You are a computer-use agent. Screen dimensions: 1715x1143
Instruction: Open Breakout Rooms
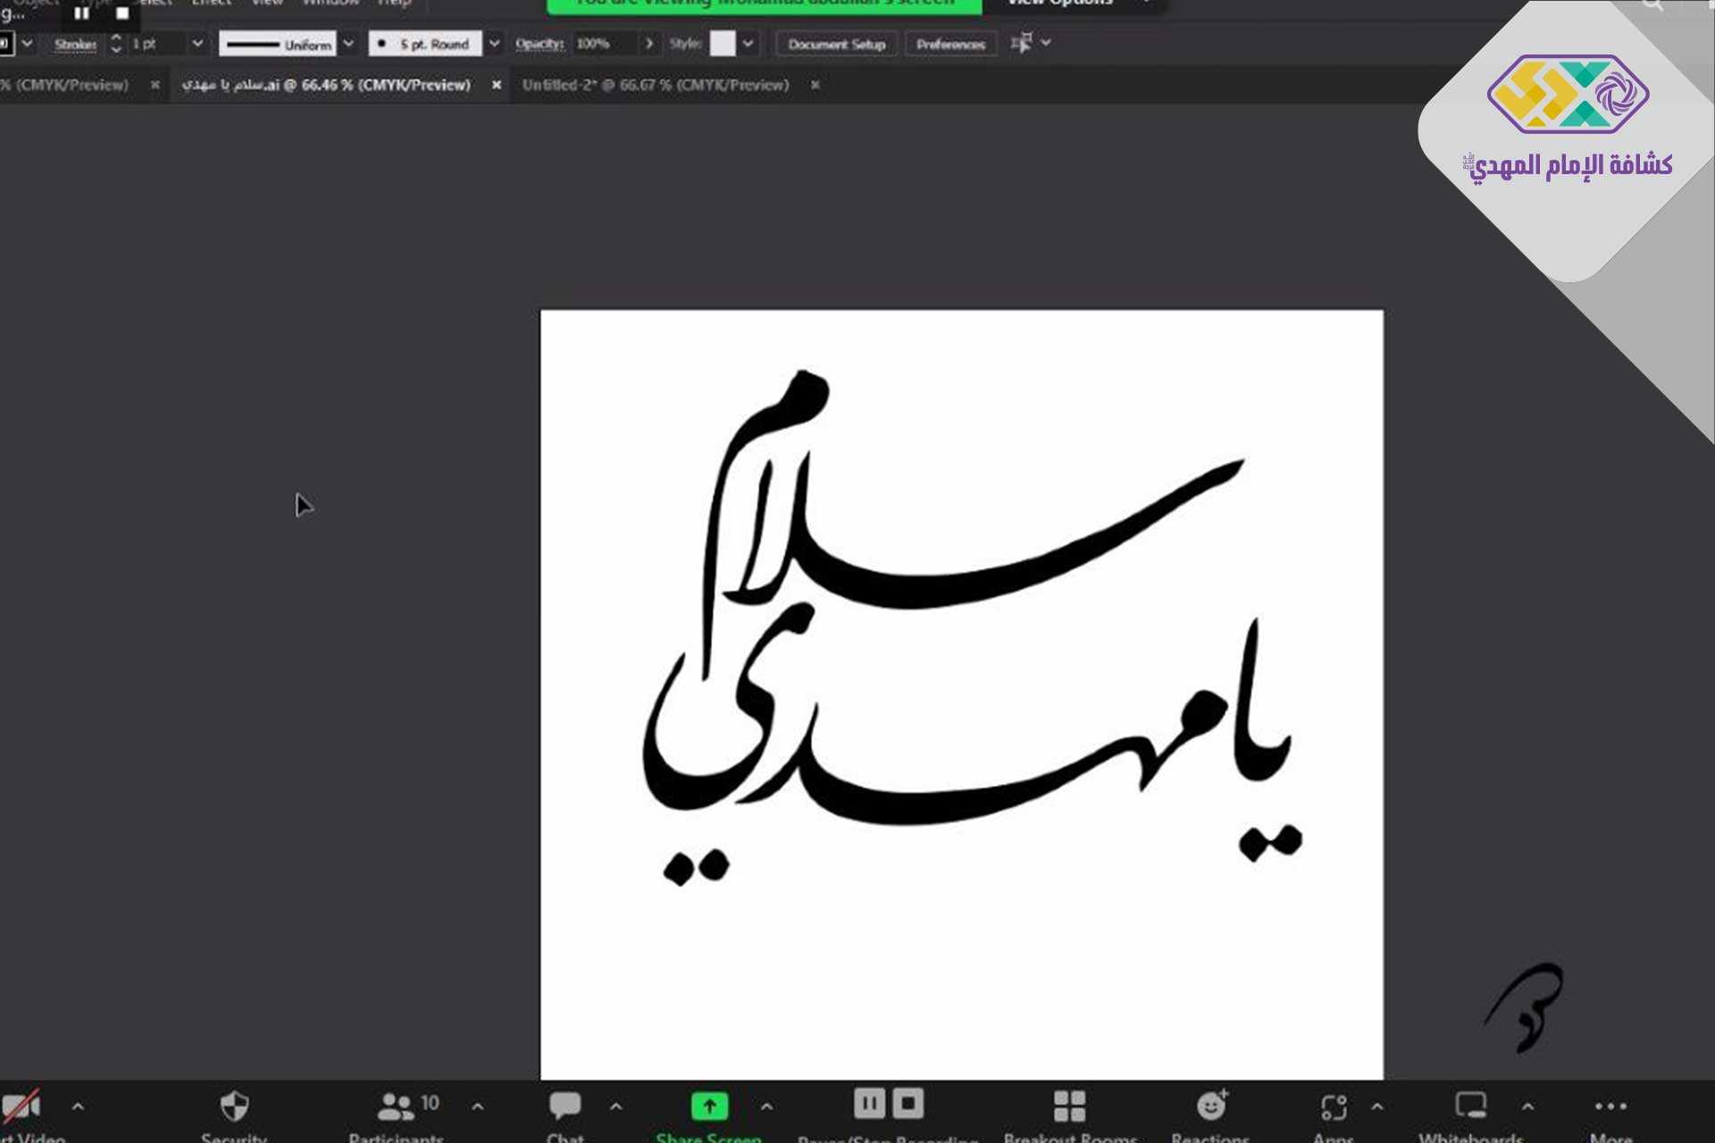tap(1069, 1106)
